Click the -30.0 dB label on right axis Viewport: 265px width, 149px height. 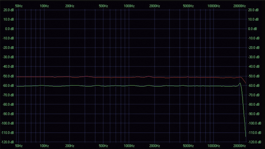tap(254, 57)
